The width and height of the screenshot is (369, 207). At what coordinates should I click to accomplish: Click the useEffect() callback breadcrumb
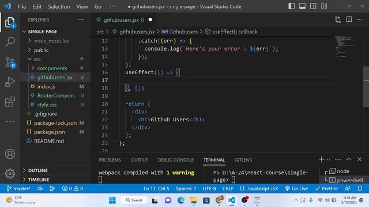click(x=231, y=32)
